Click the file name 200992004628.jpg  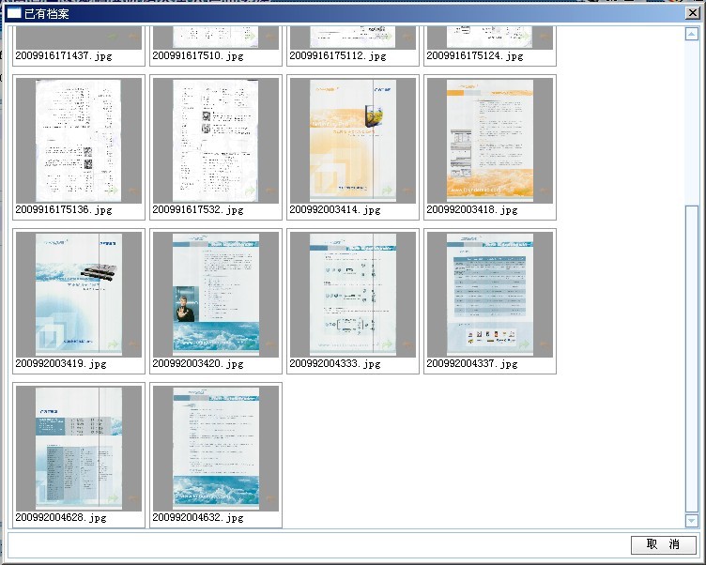pos(61,518)
